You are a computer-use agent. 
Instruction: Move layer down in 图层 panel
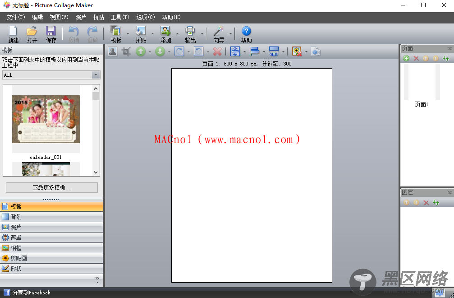coord(417,203)
